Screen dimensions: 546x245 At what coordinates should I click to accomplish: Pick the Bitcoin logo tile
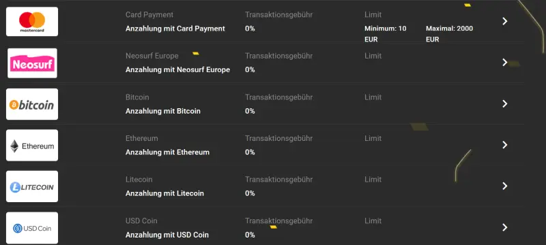coord(32,104)
